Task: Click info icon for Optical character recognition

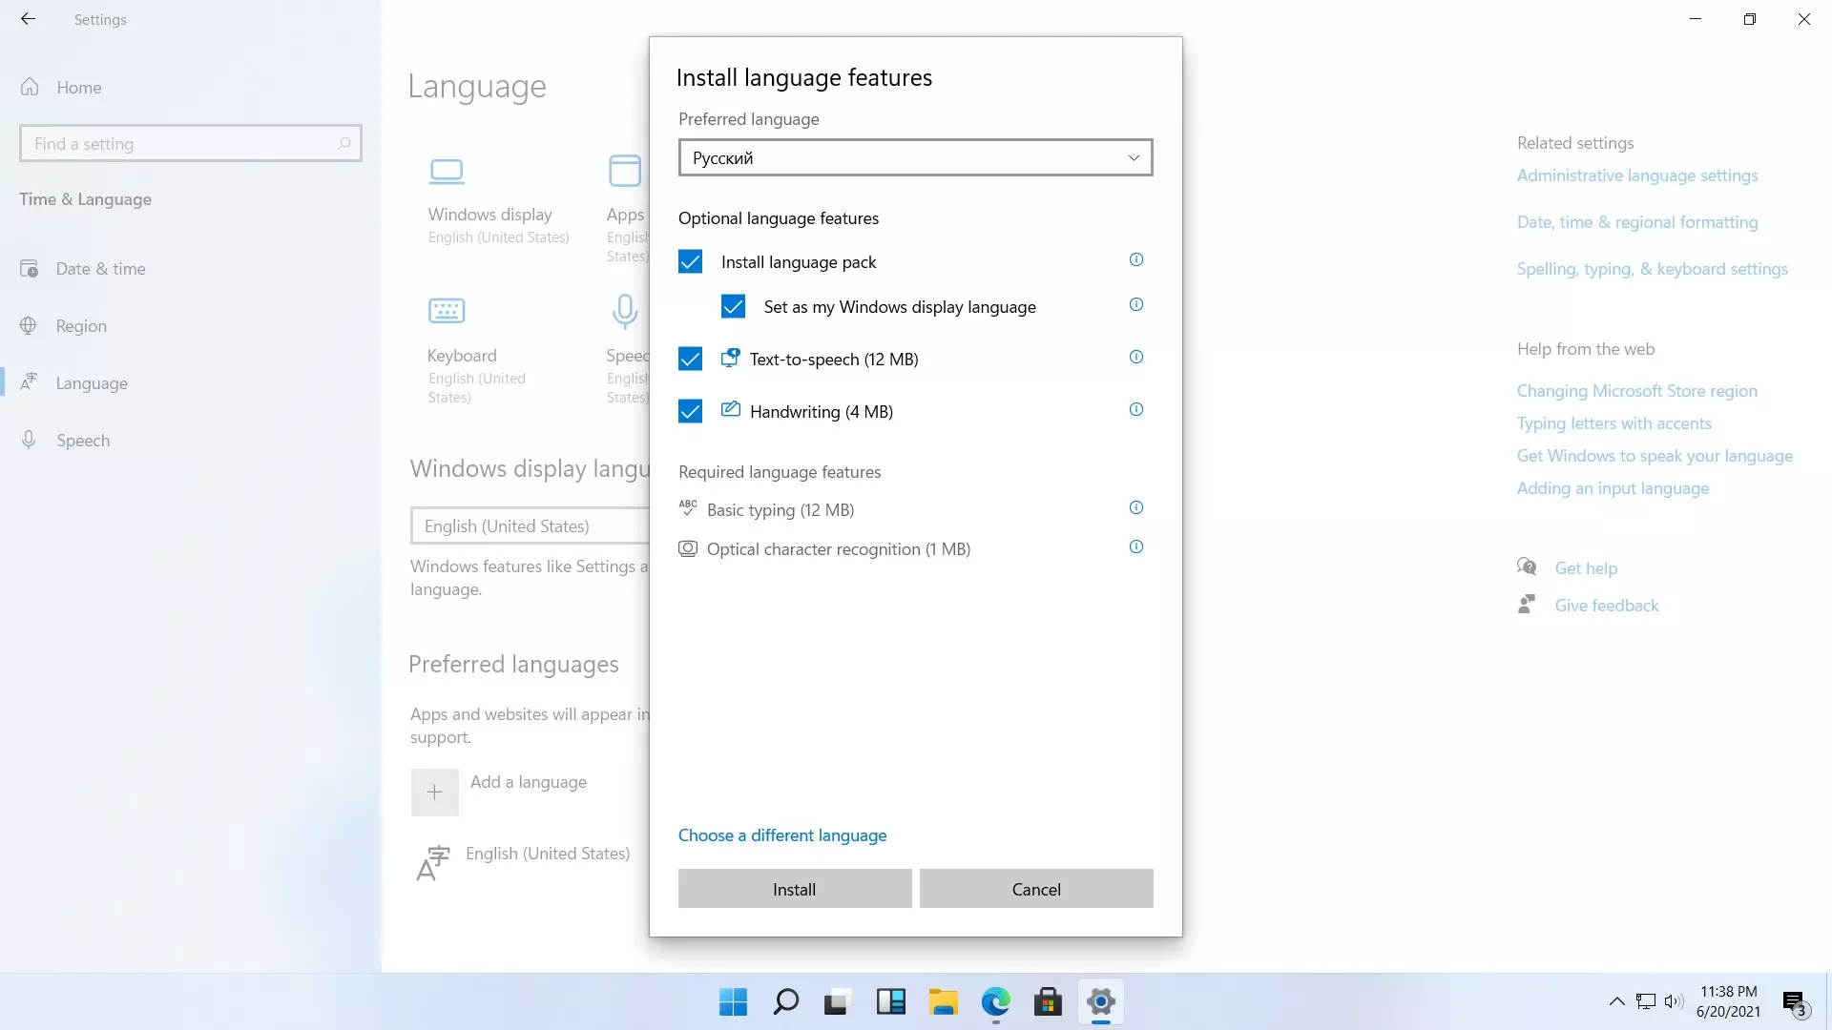Action: click(x=1135, y=546)
